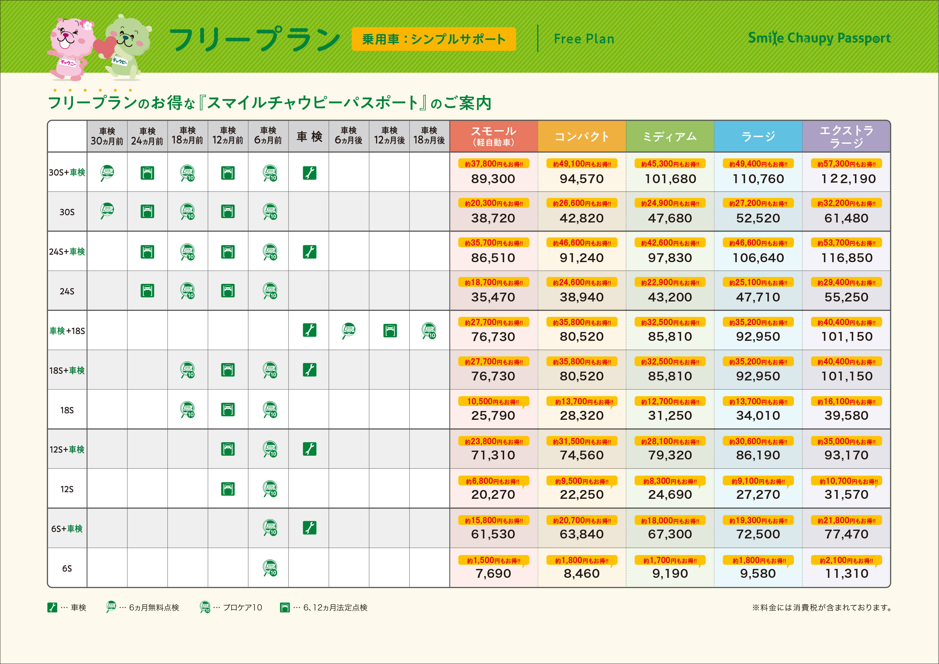Click the Free Plan English title
The image size is (939, 664).
(584, 39)
